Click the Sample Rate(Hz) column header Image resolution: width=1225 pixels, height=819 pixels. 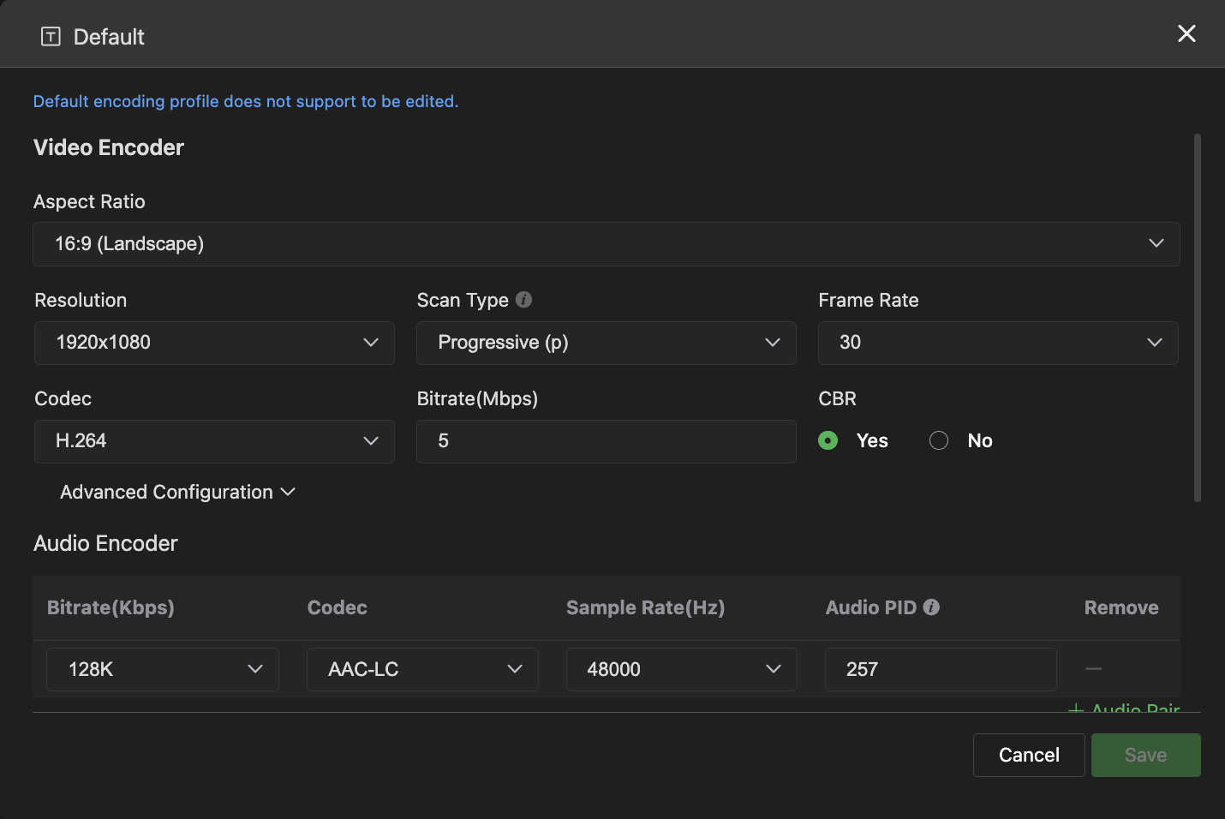pyautogui.click(x=645, y=607)
